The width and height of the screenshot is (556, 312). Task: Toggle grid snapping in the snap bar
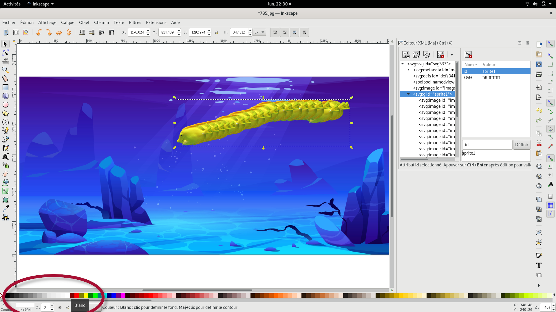[x=550, y=205]
